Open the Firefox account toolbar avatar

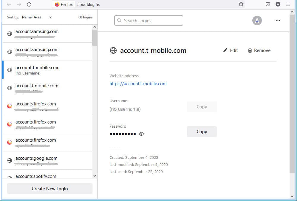pyautogui.click(x=278, y=4)
